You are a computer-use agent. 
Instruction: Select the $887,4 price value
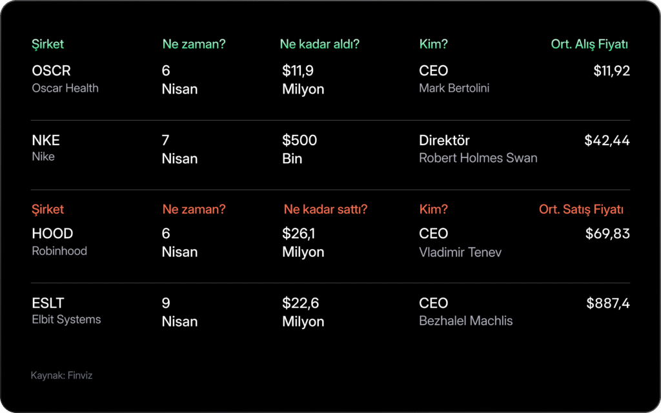[x=608, y=303]
